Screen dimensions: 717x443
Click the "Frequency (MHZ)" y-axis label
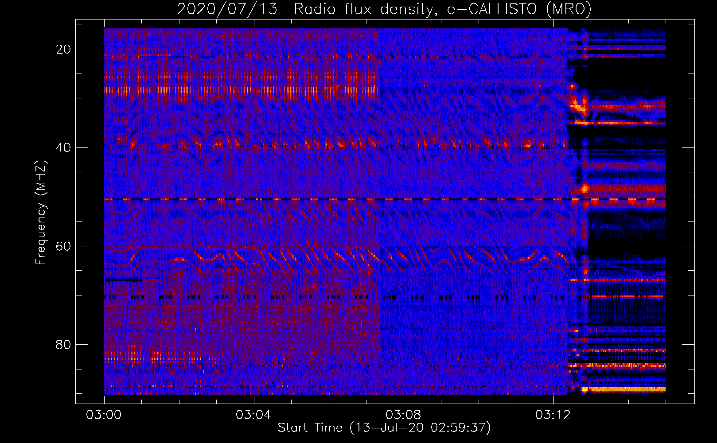(x=41, y=213)
